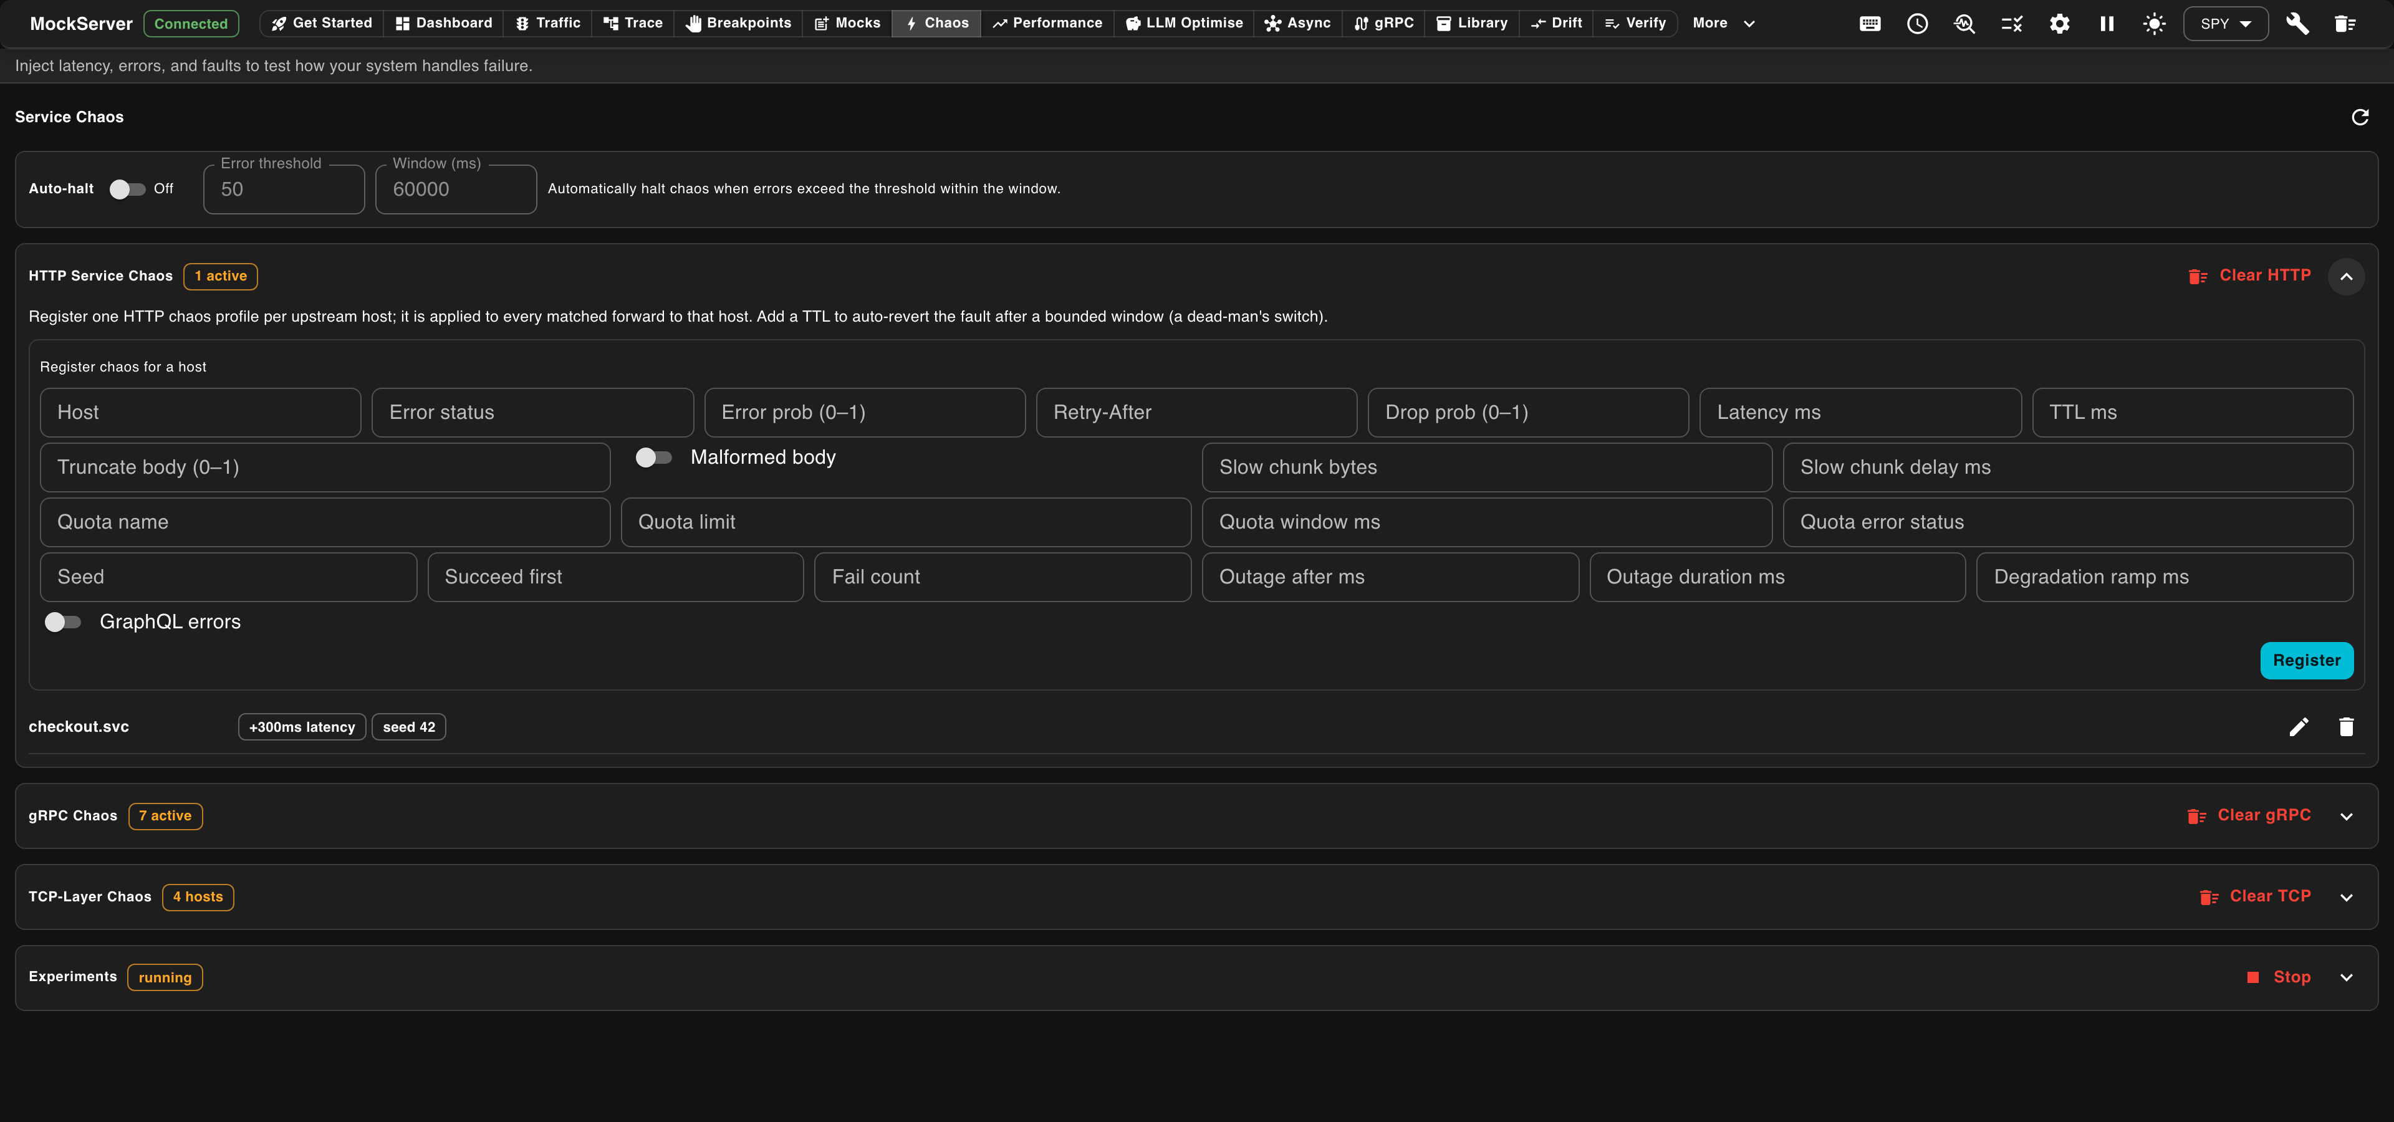Expand the gRPC Chaos section
Viewport: 2394px width, 1122px height.
[x=2347, y=817]
